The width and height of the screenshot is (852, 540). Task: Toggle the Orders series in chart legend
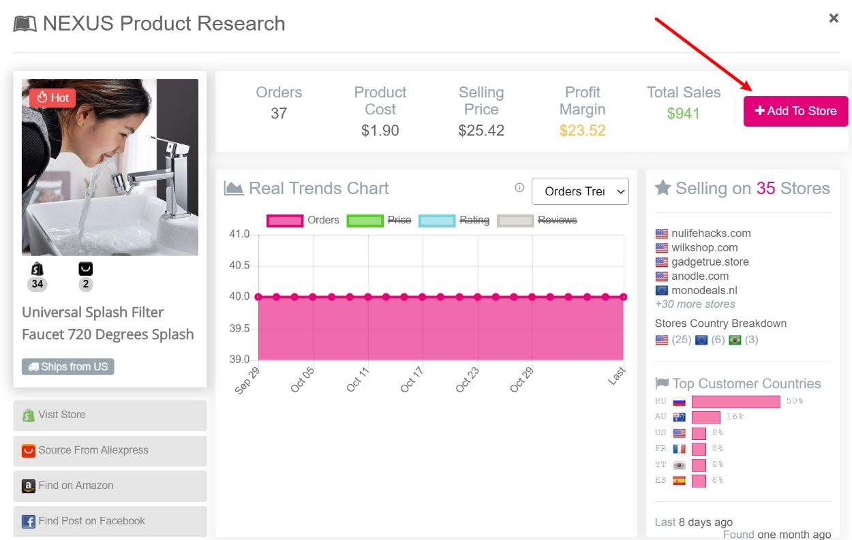[x=303, y=220]
